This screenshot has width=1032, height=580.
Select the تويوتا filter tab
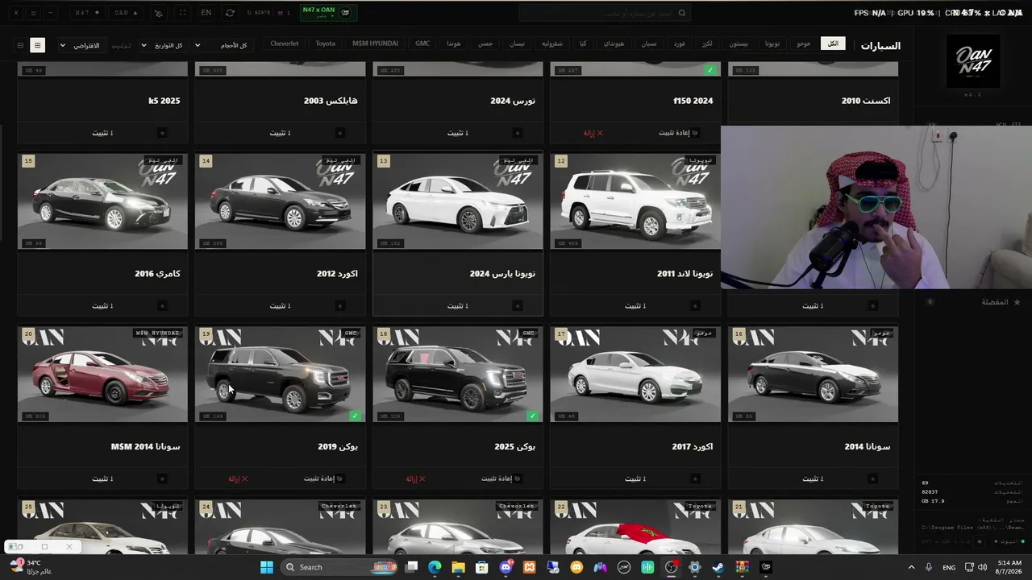point(772,43)
